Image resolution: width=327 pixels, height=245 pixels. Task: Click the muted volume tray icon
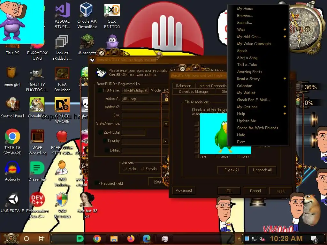(x=262, y=239)
